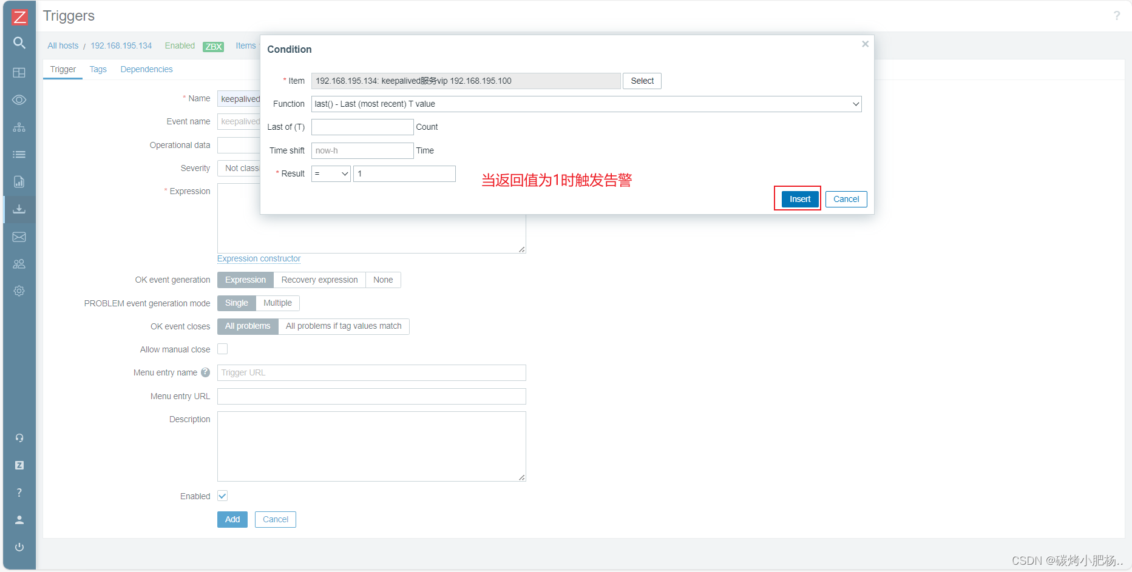Click the Menu entry name help icon

pyautogui.click(x=206, y=372)
